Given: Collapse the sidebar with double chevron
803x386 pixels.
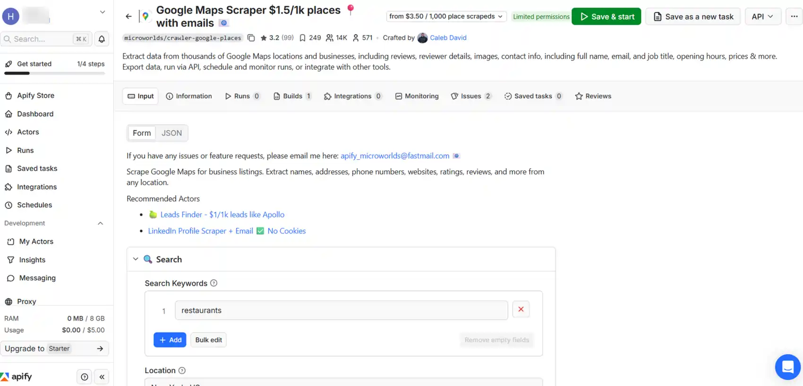Looking at the screenshot, I should point(102,377).
